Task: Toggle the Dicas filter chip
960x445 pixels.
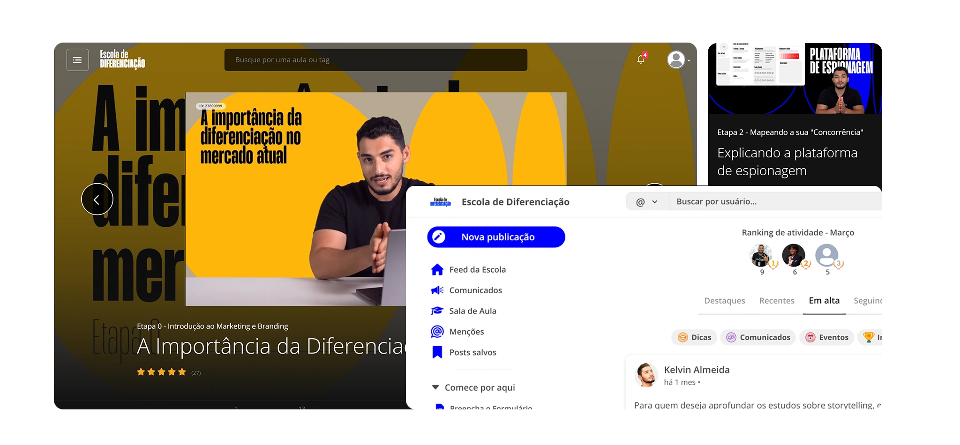Action: [x=694, y=337]
